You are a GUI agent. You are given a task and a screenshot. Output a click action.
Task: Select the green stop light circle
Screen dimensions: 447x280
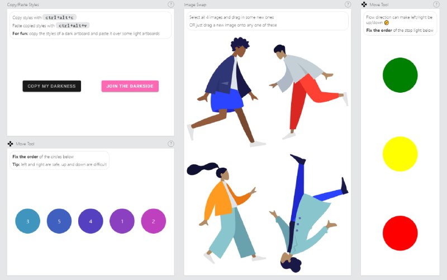click(x=400, y=75)
